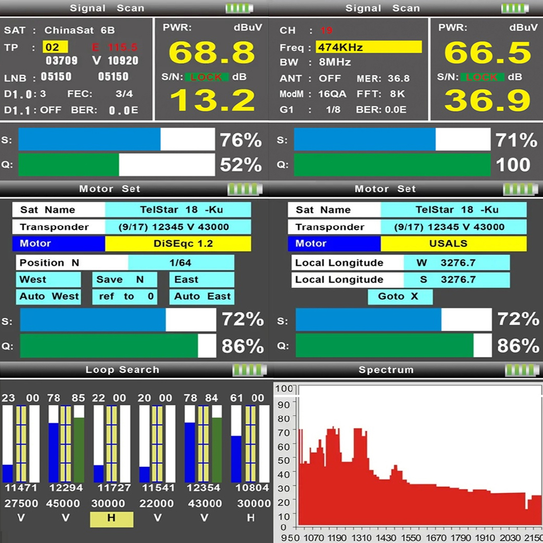Click the LOCK indicator beside S/N 13.2

coord(206,78)
